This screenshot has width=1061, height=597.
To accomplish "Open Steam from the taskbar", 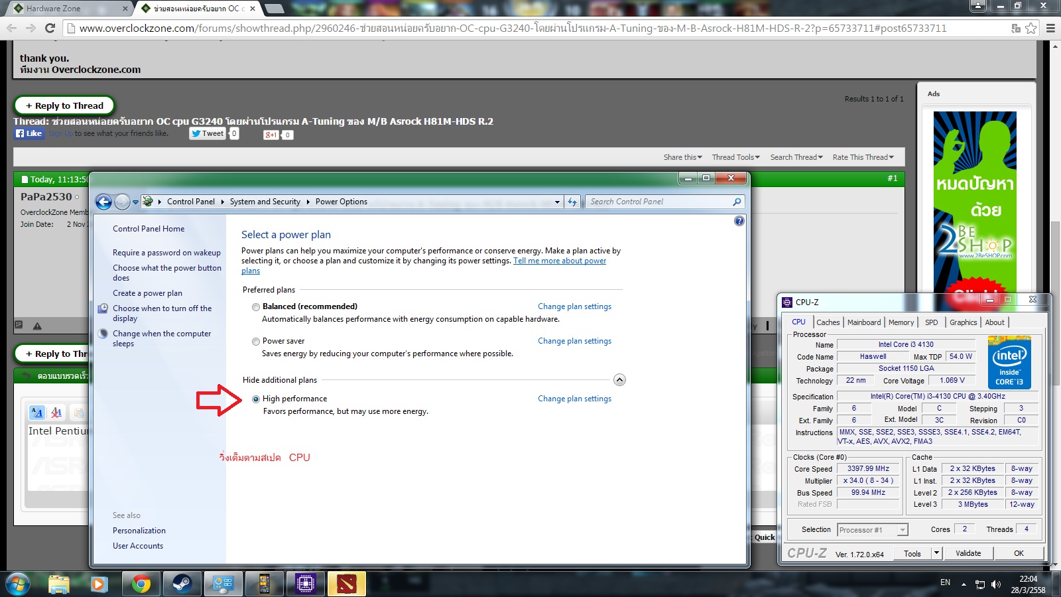I will pos(182,584).
